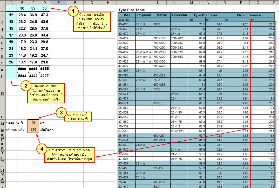
Task: Click Metric cell '500×28A'
Action: (x=162, y=182)
